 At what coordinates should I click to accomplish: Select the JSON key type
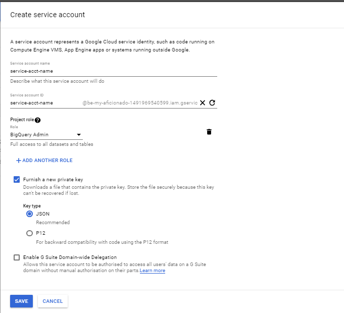pos(29,214)
